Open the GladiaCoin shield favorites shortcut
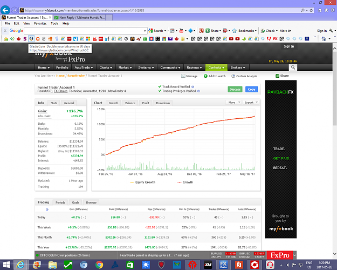The width and height of the screenshot is (337, 270). [x=31, y=39]
